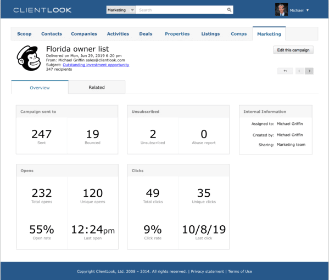Click the Florida owner list title
The width and height of the screenshot is (329, 280).
(x=77, y=49)
